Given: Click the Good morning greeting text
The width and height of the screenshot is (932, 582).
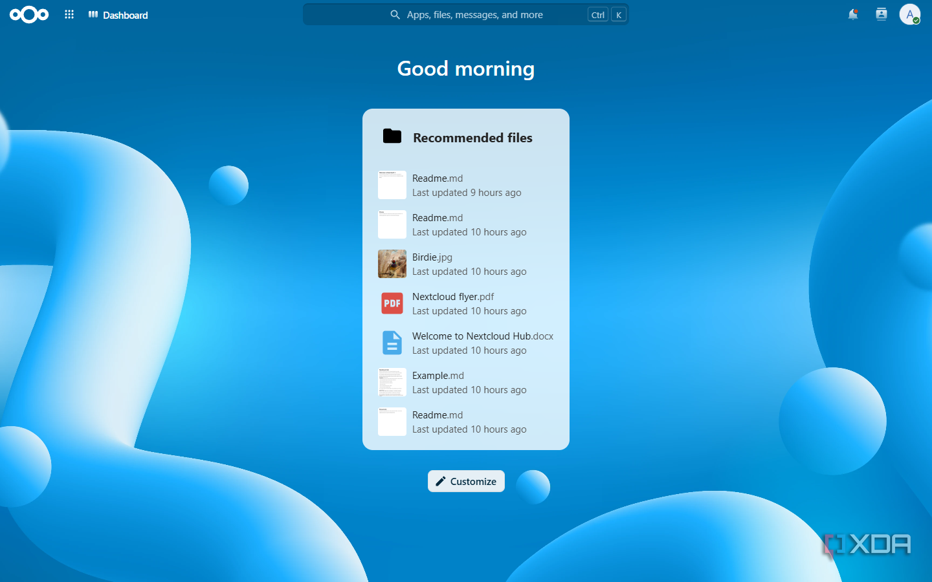Looking at the screenshot, I should point(466,69).
